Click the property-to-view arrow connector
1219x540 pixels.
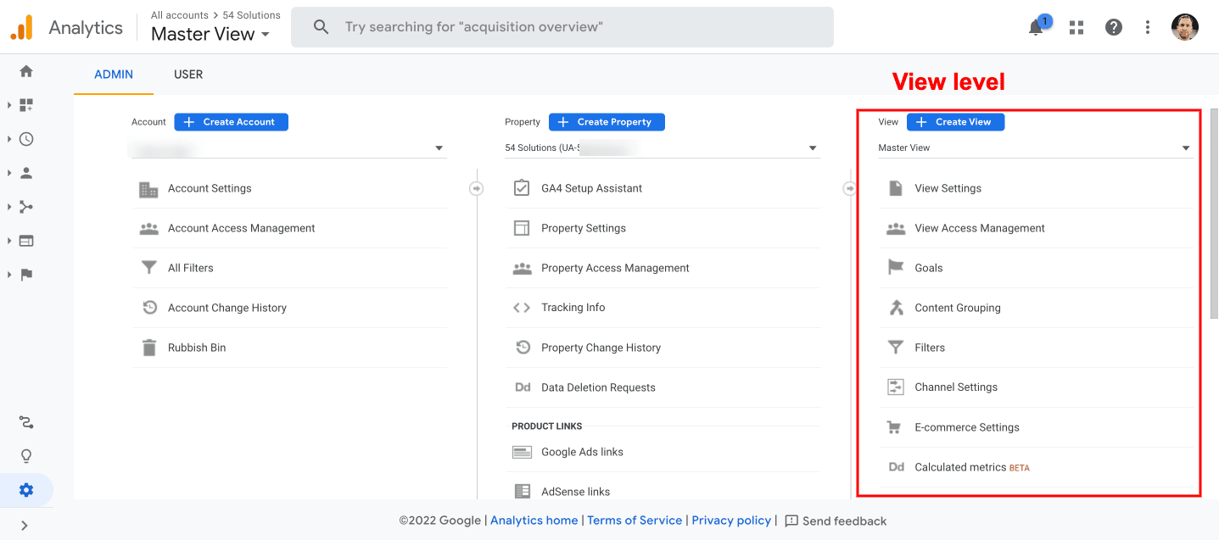849,188
